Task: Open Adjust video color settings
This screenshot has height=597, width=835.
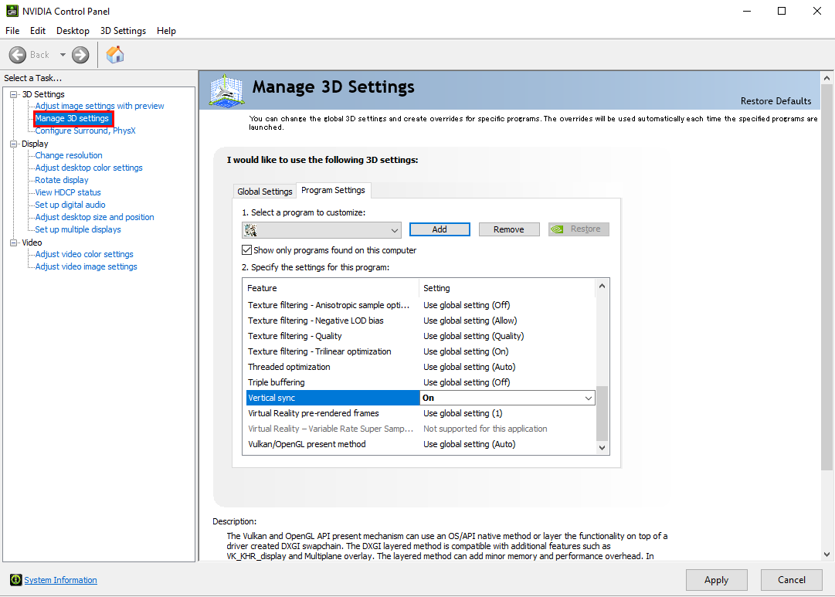Action: [x=84, y=255]
